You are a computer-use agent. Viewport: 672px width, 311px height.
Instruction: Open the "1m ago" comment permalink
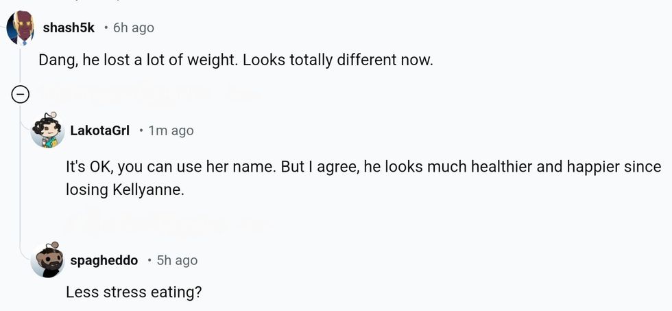click(x=171, y=130)
